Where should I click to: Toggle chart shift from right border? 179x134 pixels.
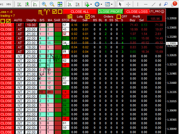[77, 4]
